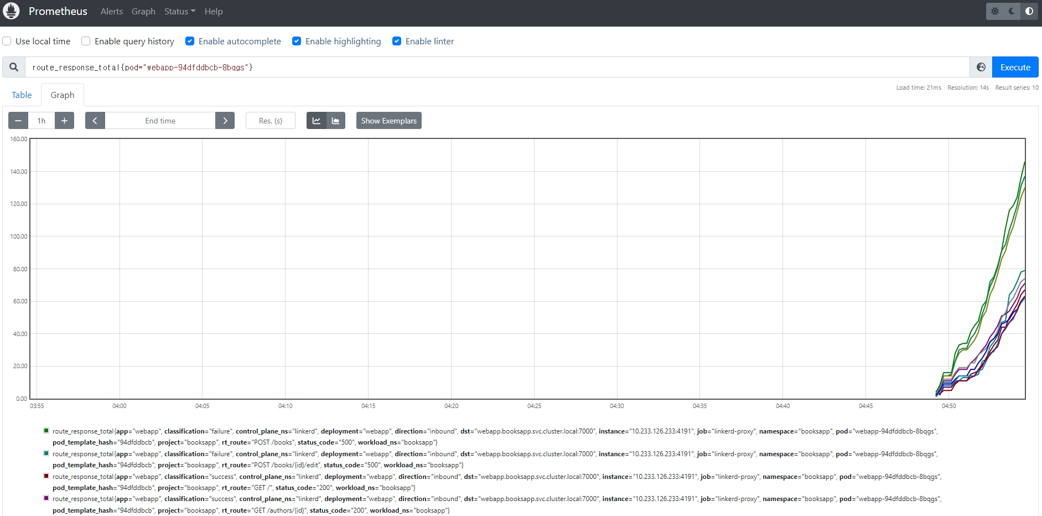Uncheck Enable highlighting option
Screen dimensions: 1042x516
tap(297, 41)
